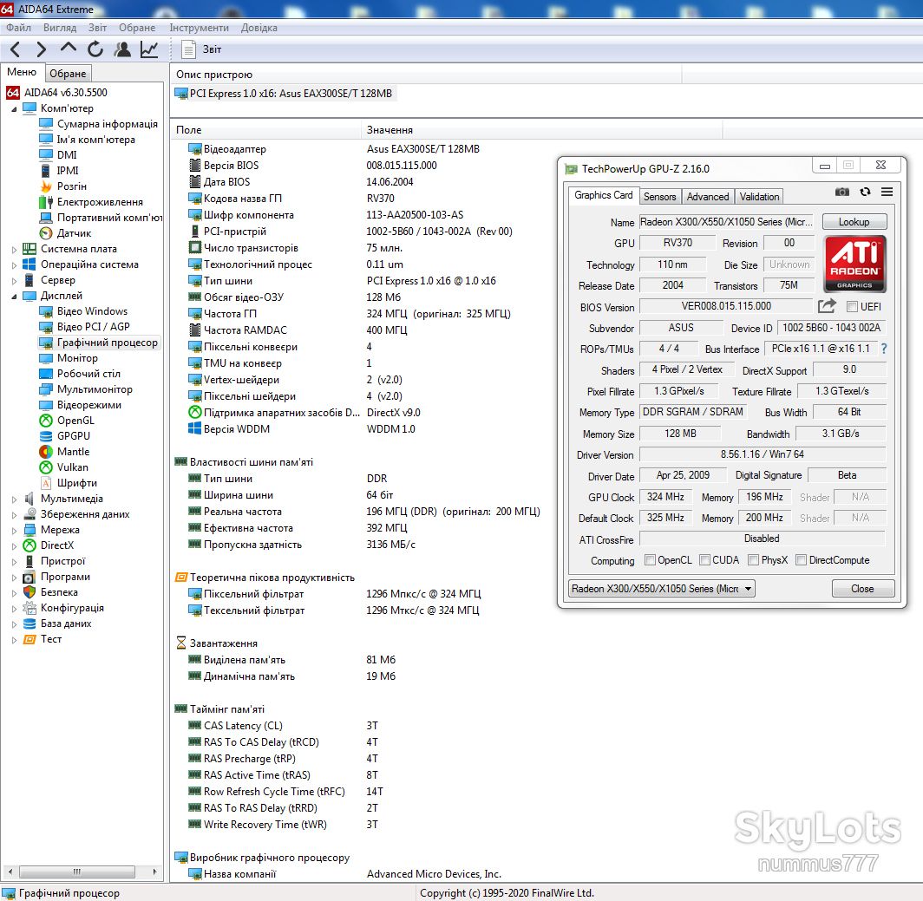Click the Bus Interface question mark help icon
923x901 pixels.
pyautogui.click(x=884, y=349)
